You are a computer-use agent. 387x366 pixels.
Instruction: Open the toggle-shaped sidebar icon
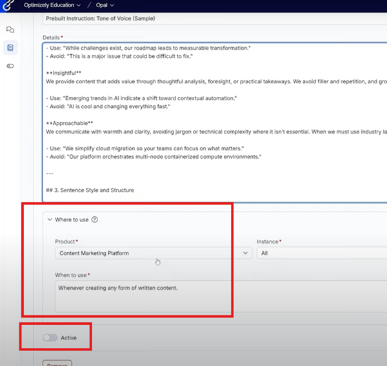(x=10, y=66)
